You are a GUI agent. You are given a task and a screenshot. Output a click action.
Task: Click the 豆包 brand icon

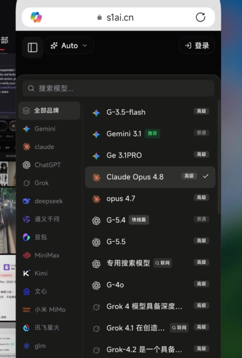pyautogui.click(x=26, y=237)
